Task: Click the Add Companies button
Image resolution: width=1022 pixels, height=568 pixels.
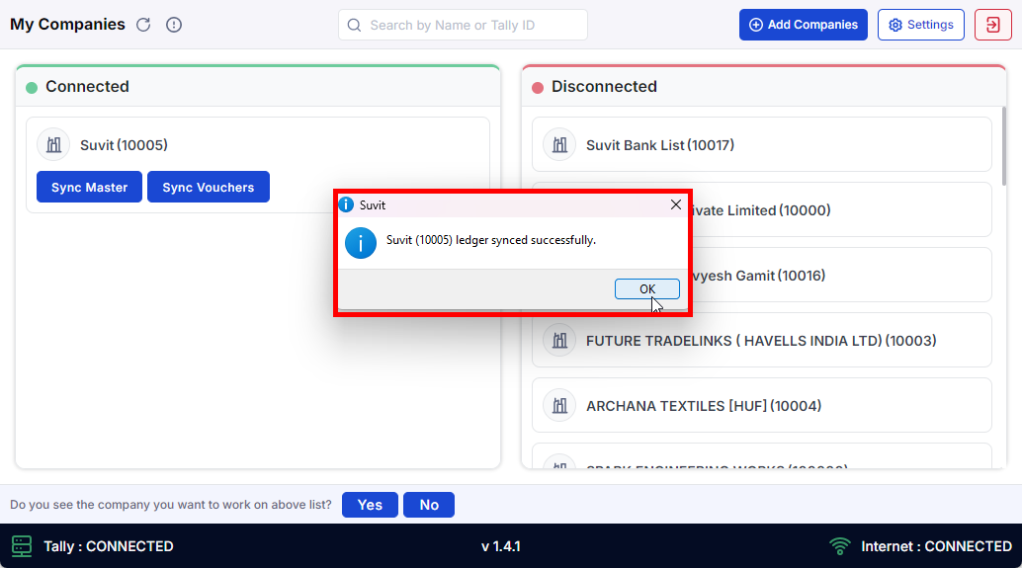Action: point(803,25)
